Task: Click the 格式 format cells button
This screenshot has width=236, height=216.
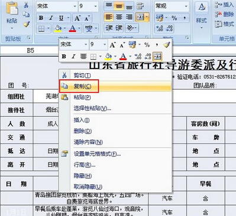Action: click(x=224, y=24)
